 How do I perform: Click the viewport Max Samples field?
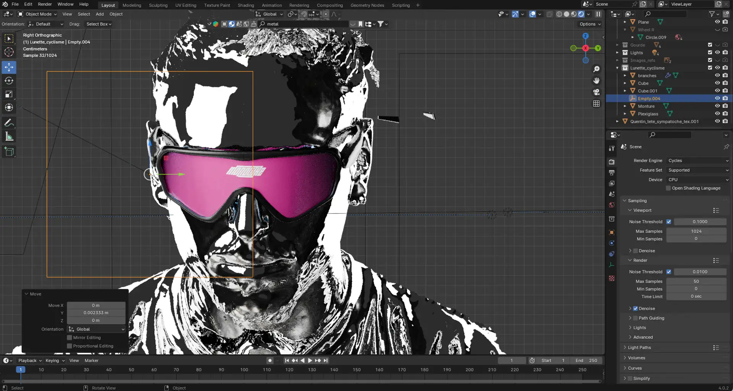[696, 231]
